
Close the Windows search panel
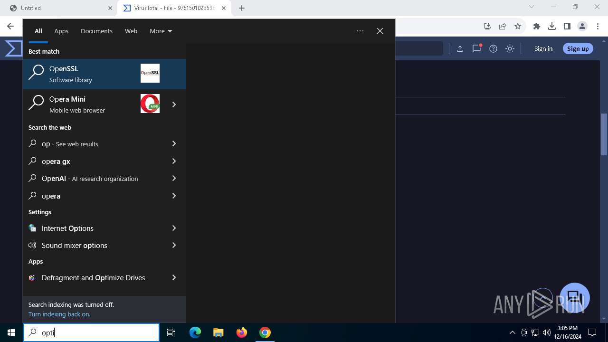click(x=380, y=31)
